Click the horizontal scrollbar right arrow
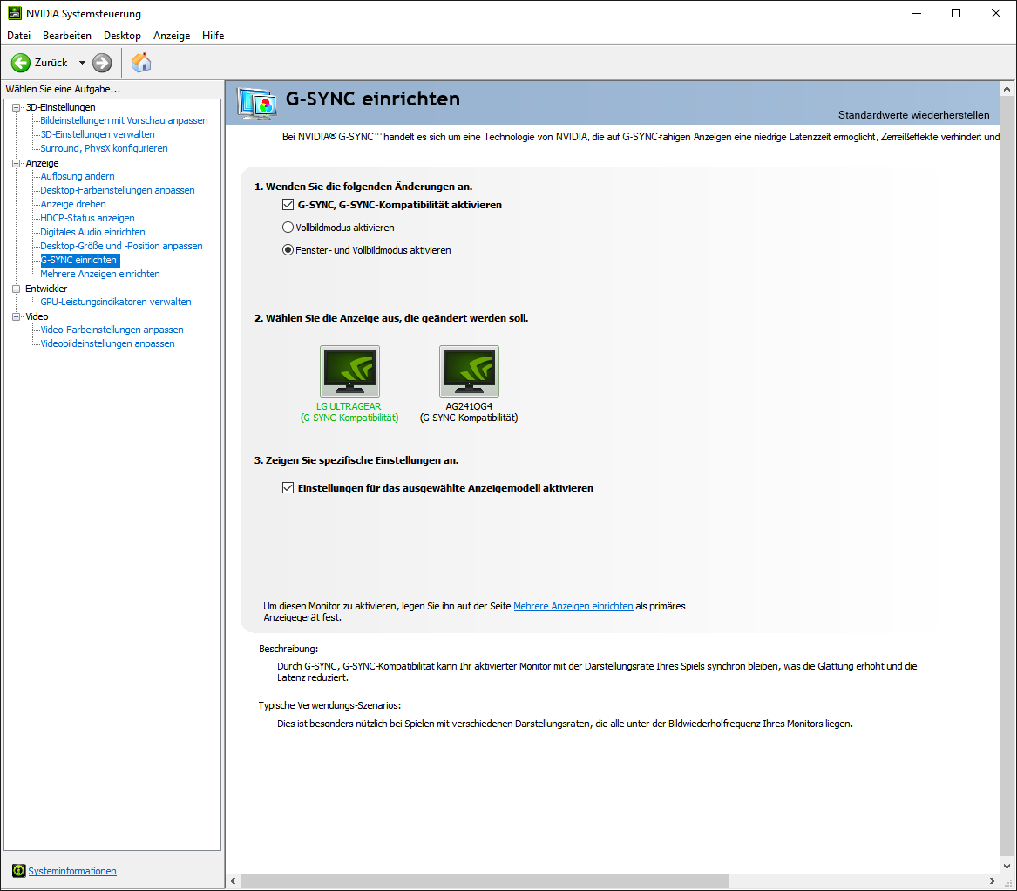This screenshot has height=891, width=1017. 993,881
